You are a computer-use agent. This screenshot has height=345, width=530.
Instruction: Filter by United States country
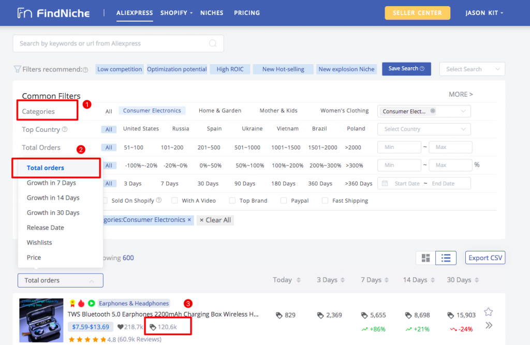[x=141, y=129]
